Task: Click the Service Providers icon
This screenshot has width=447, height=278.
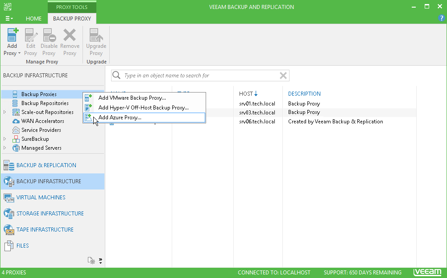Action: pyautogui.click(x=16, y=130)
